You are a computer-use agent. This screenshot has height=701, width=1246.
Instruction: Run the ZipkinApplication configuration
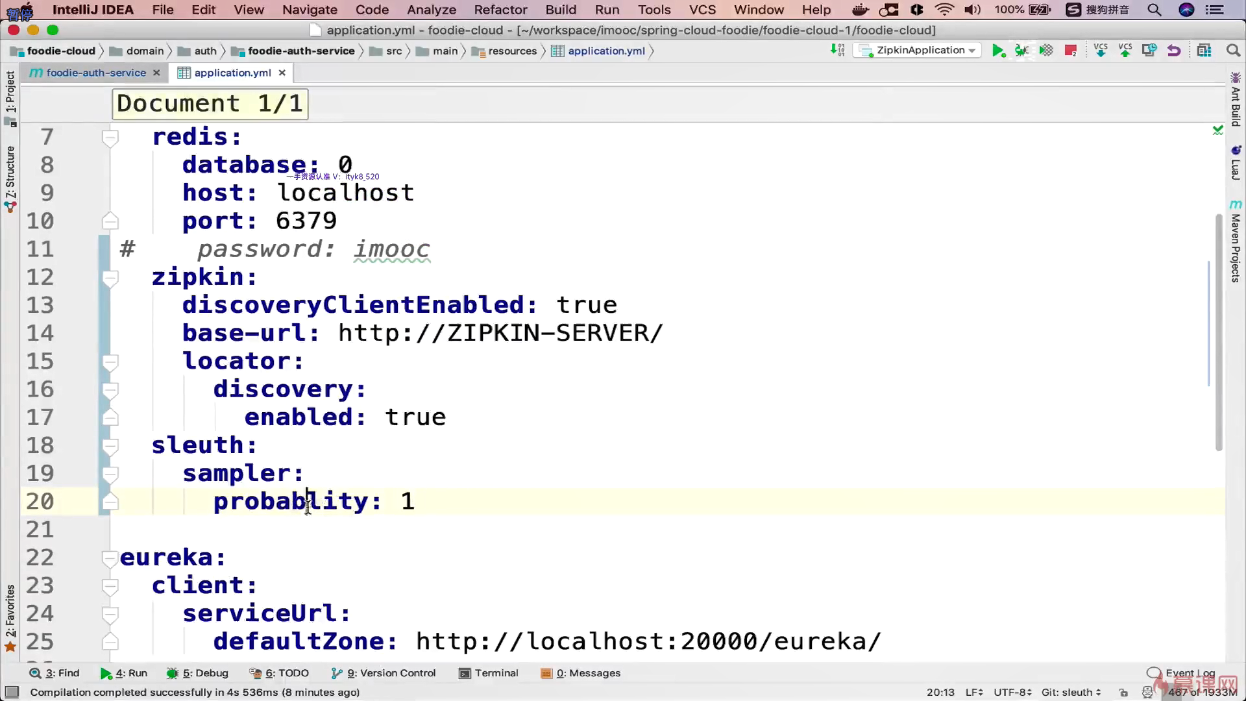(998, 51)
